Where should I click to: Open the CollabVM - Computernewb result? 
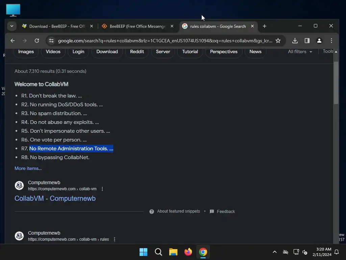pyautogui.click(x=55, y=198)
